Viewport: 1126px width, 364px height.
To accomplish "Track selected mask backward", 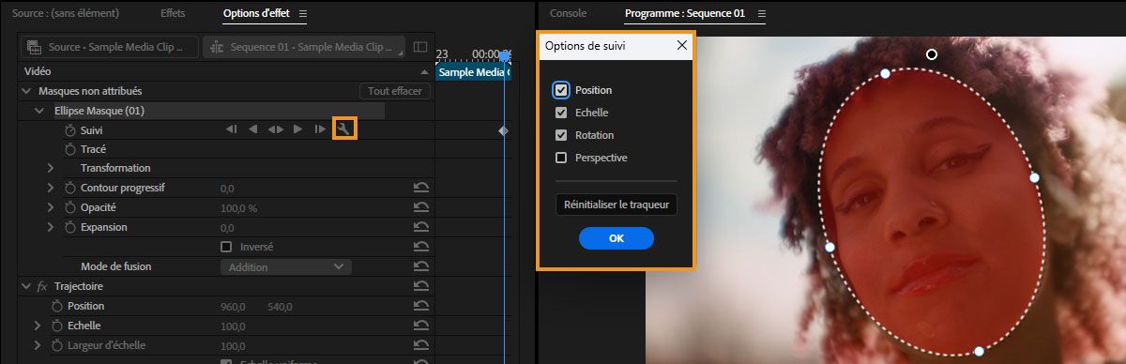I will [x=253, y=129].
